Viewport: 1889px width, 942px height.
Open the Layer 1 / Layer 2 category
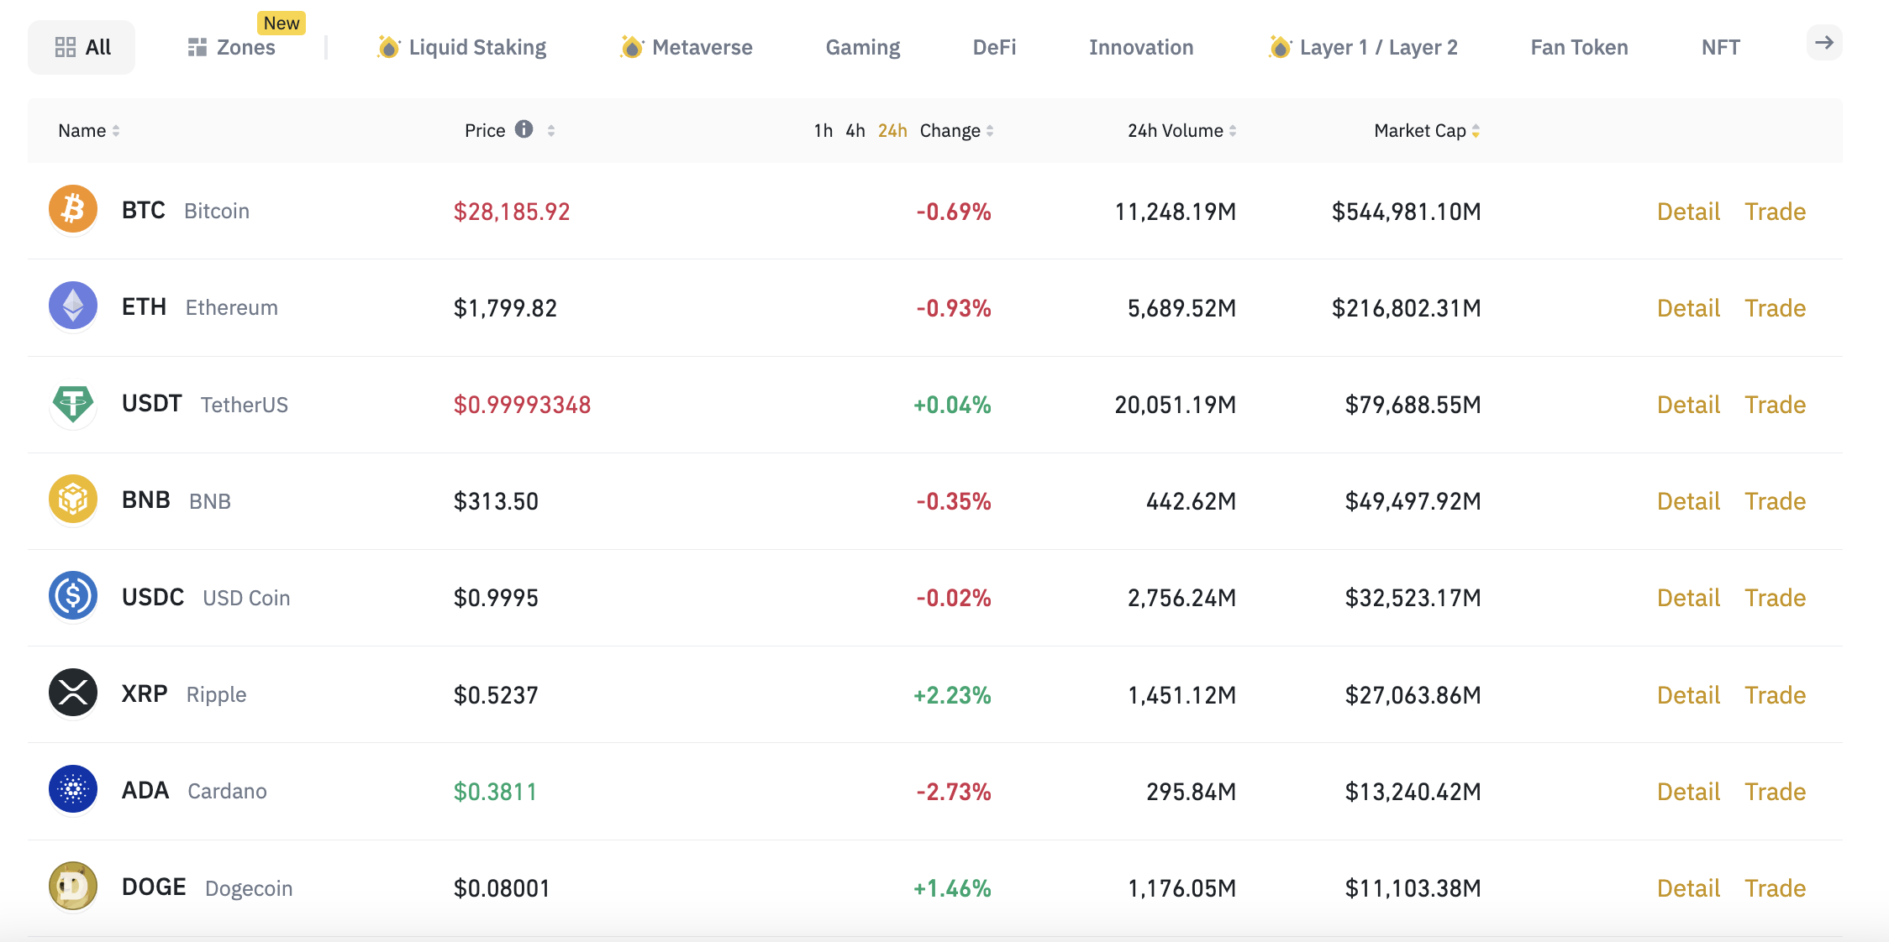pos(1363,47)
